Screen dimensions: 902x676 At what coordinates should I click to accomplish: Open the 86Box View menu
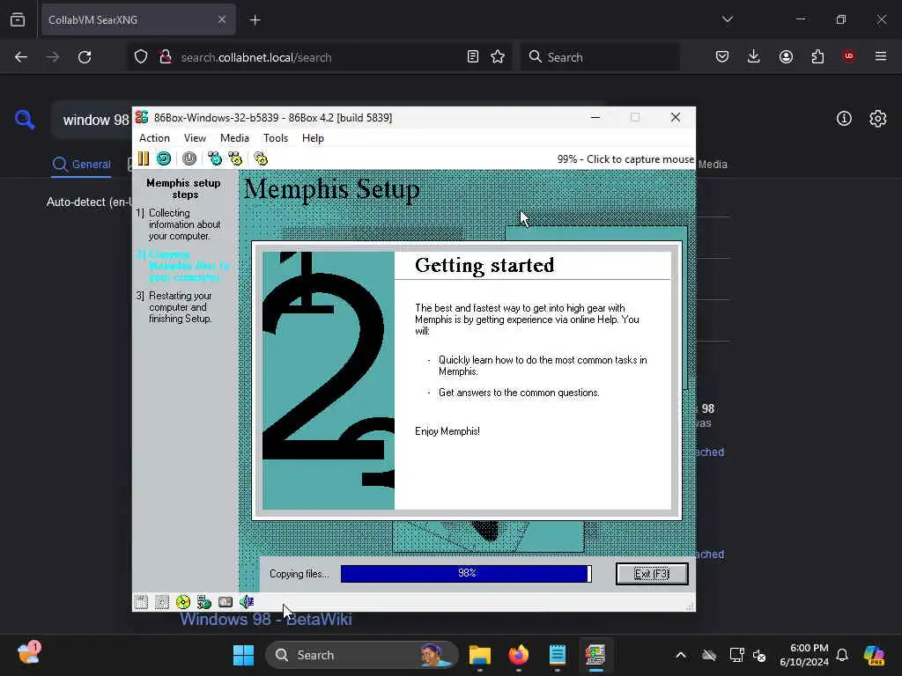[195, 138]
